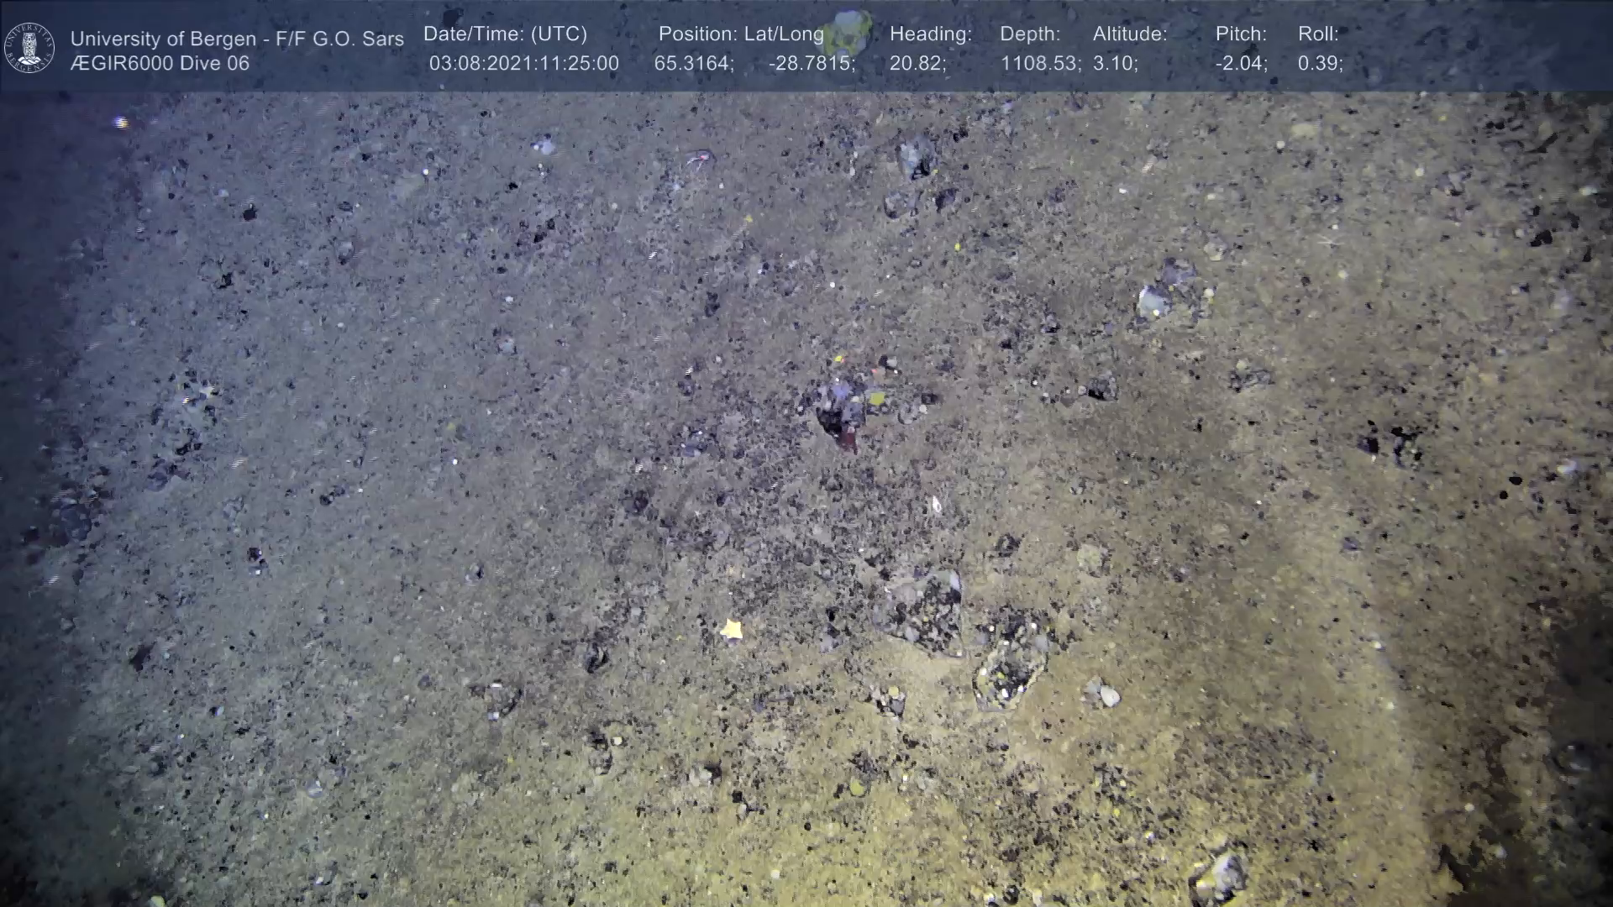Image resolution: width=1613 pixels, height=907 pixels.
Task: Click the Pitch label
Action: (1240, 34)
